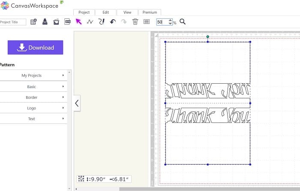Click the top-left corner selection handle

pos(165,42)
